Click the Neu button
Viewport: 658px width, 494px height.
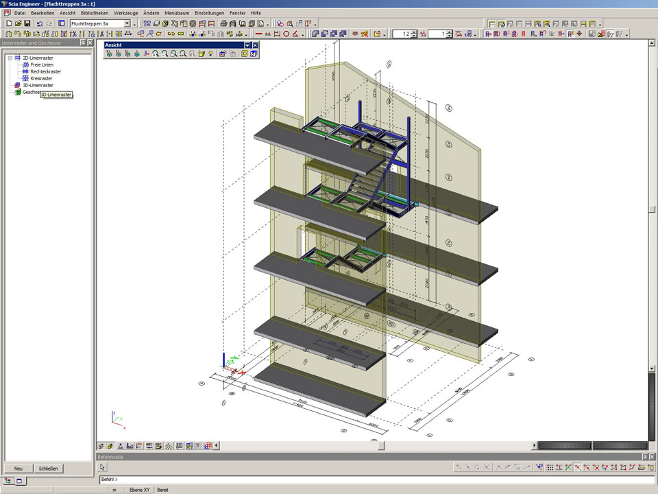click(x=18, y=469)
